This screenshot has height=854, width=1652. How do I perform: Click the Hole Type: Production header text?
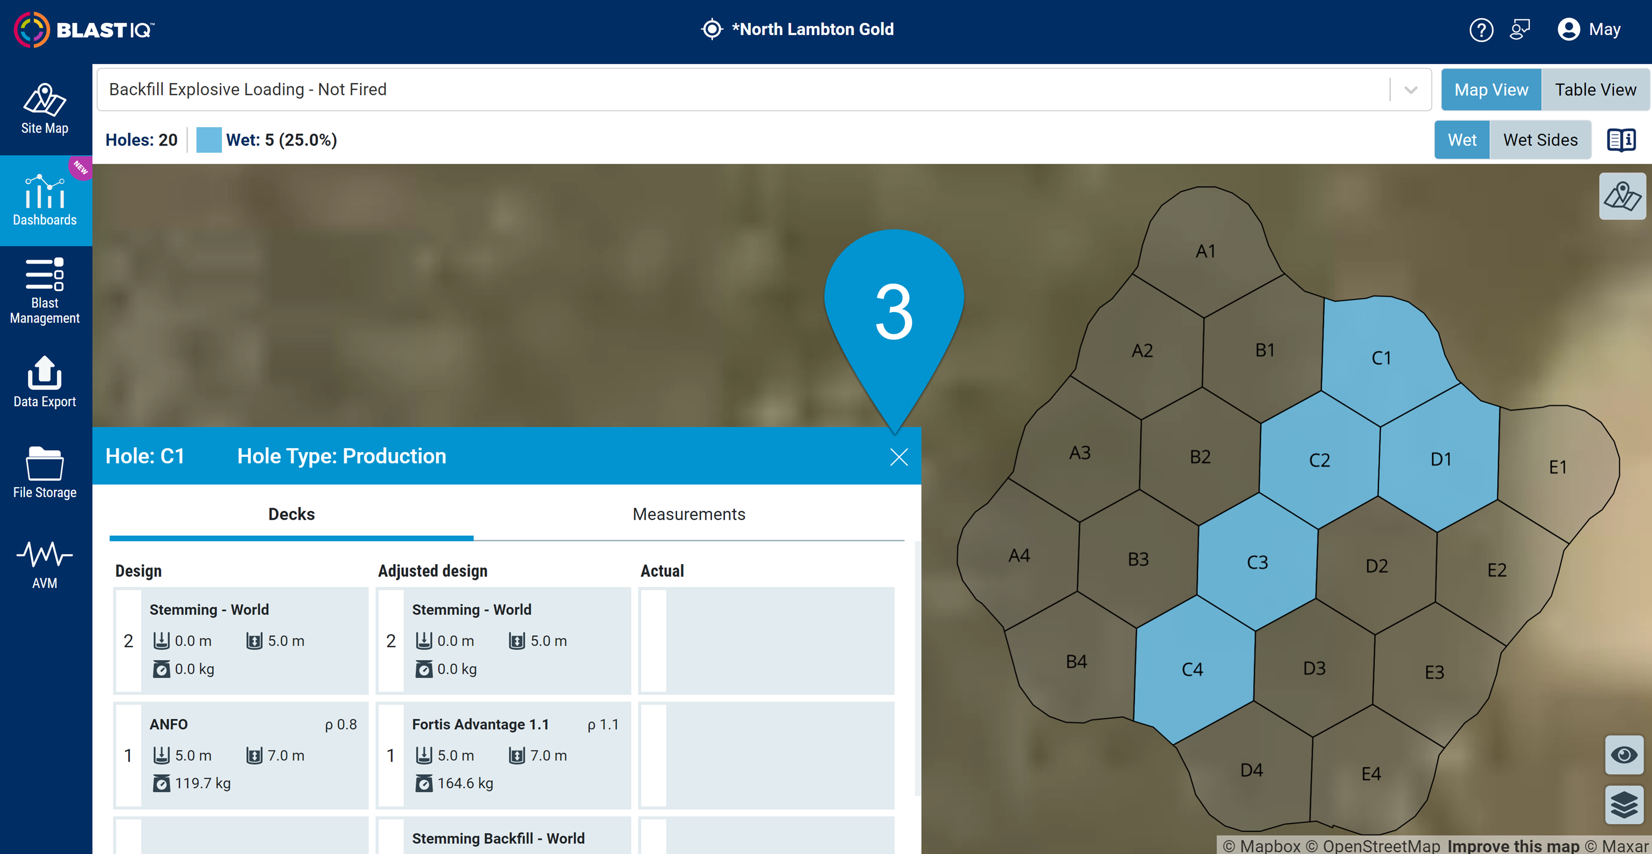pos(341,456)
